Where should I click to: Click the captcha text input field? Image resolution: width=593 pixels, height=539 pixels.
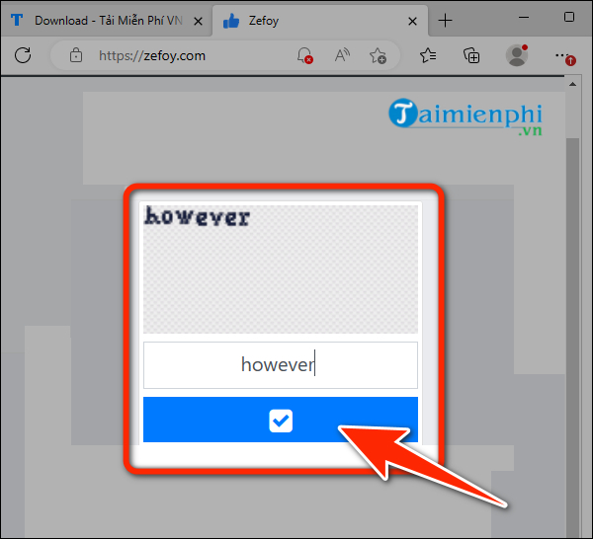[281, 365]
